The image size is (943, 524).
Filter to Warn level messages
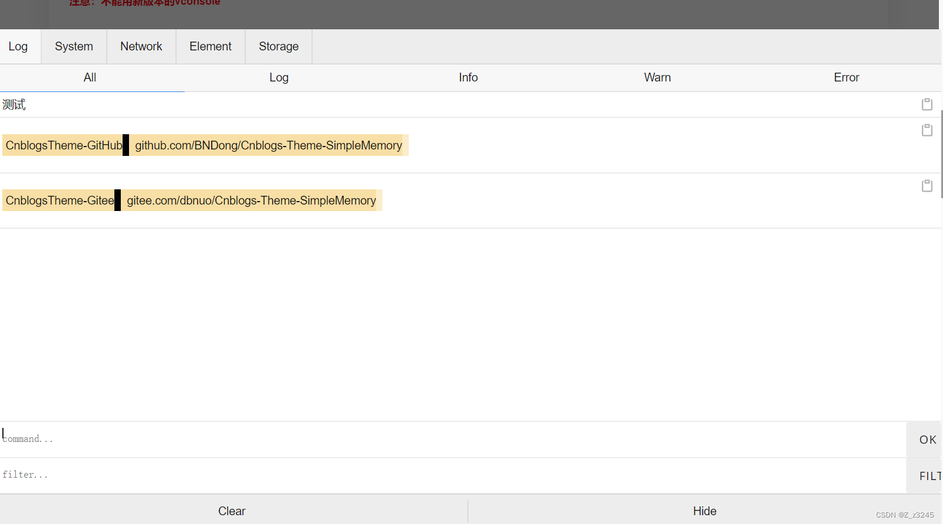pos(657,77)
